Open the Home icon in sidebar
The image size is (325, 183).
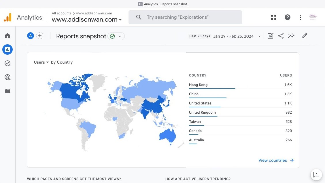click(7, 36)
